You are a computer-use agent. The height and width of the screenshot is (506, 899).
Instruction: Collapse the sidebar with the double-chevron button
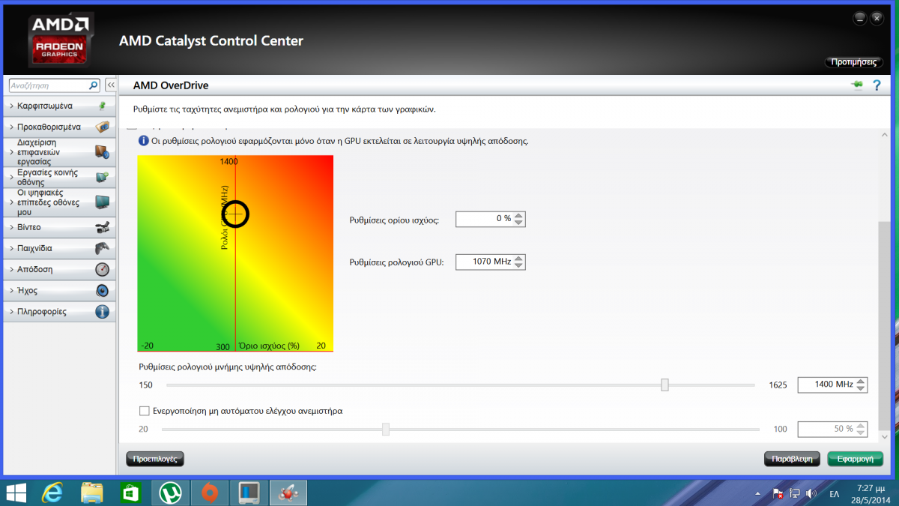(x=110, y=85)
